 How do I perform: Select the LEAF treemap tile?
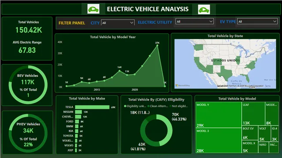click(253, 114)
